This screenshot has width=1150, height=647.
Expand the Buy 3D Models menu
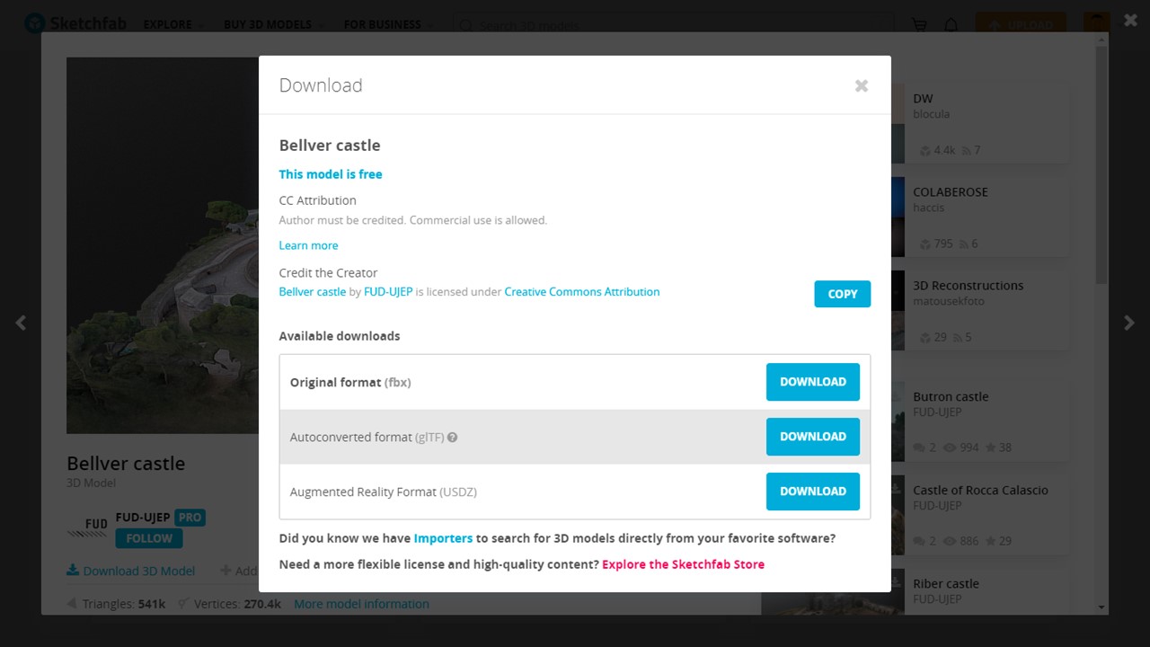pyautogui.click(x=274, y=25)
